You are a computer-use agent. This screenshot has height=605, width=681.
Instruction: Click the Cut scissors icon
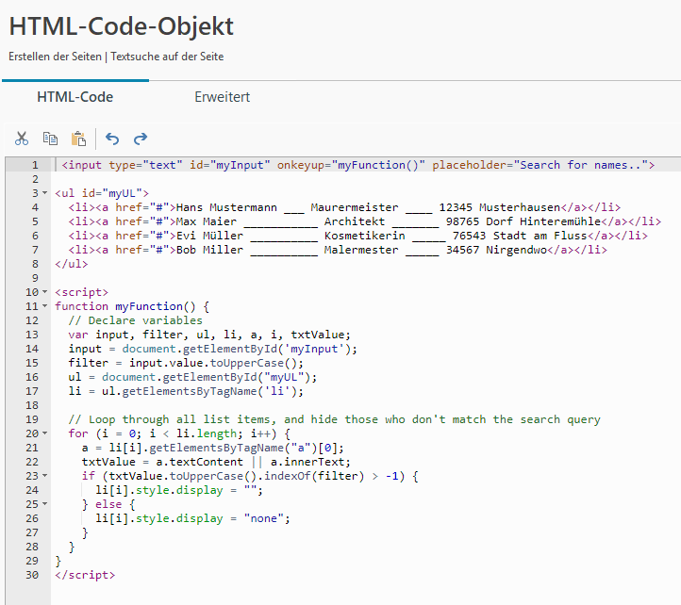point(22,139)
